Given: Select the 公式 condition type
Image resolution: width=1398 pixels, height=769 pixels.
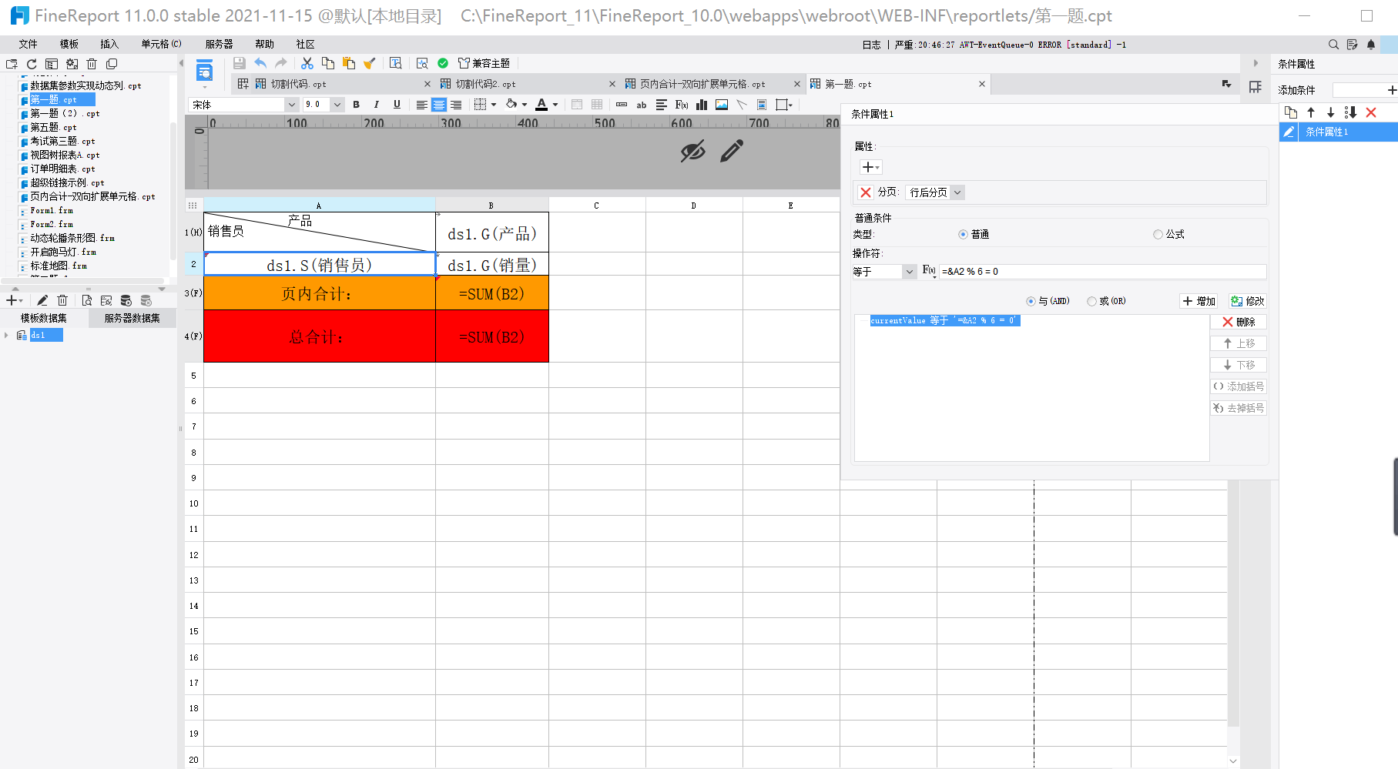Looking at the screenshot, I should click(x=1158, y=234).
